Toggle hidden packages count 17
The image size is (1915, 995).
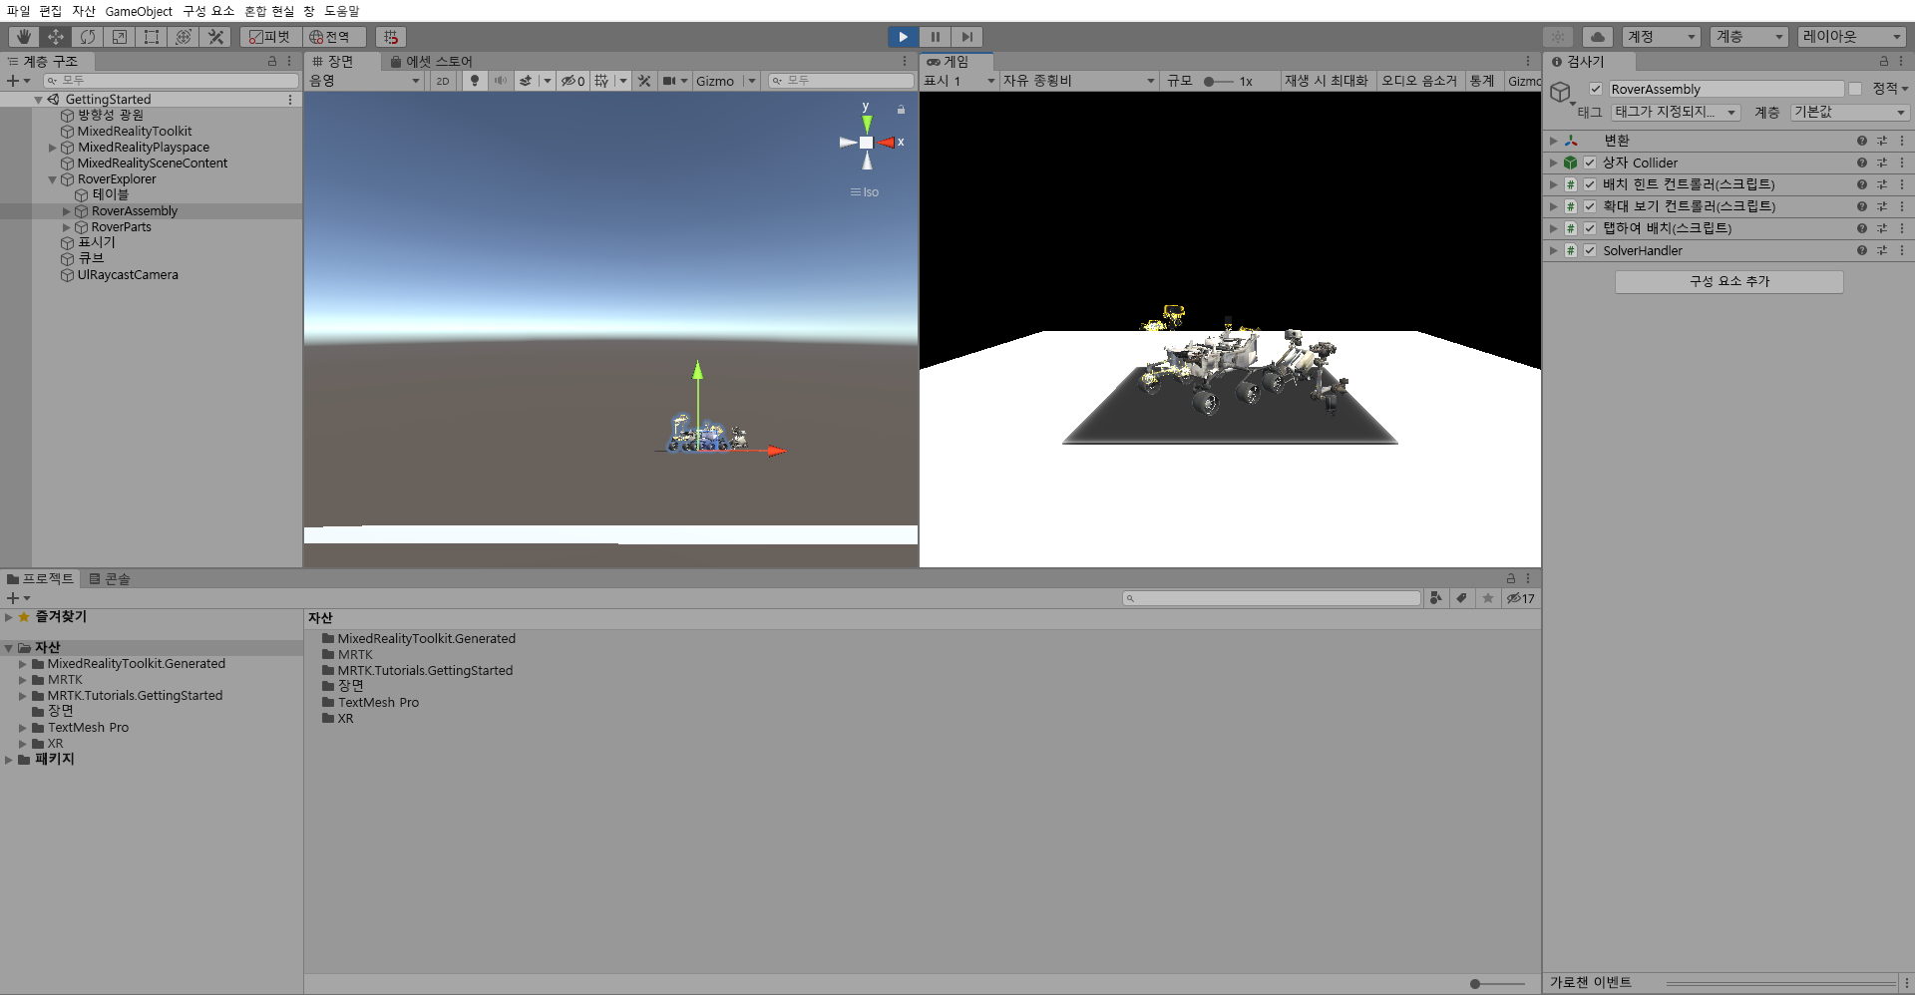(x=1521, y=598)
